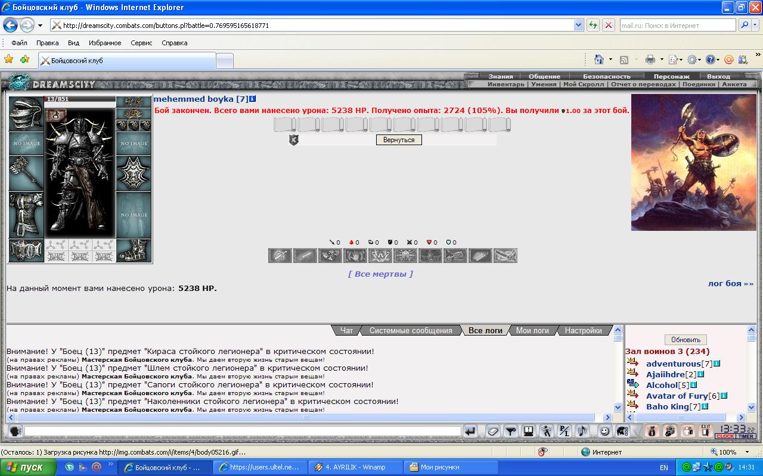
Task: Open the address bar history dropdown
Action: (x=578, y=25)
